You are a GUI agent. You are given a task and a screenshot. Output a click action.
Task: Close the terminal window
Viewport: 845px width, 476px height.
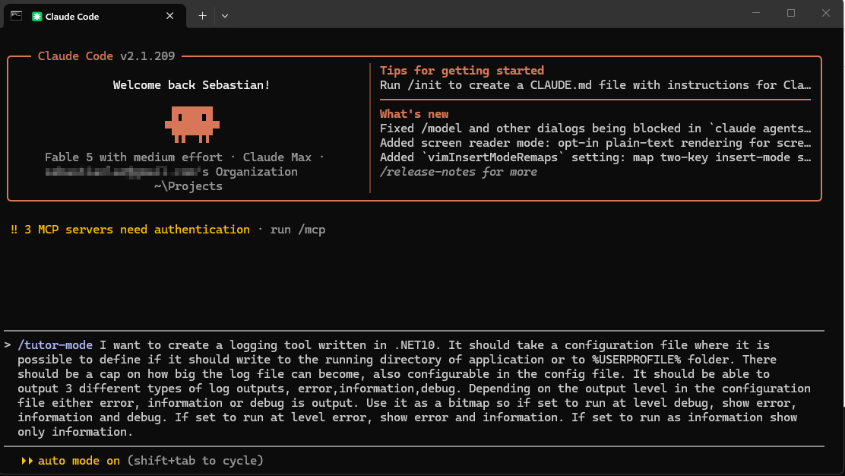pyautogui.click(x=825, y=13)
